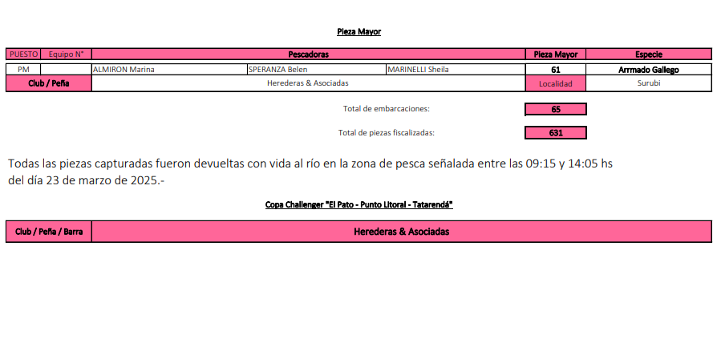Select the PM cell under PUESTO
717x343 pixels.
pyautogui.click(x=23, y=70)
